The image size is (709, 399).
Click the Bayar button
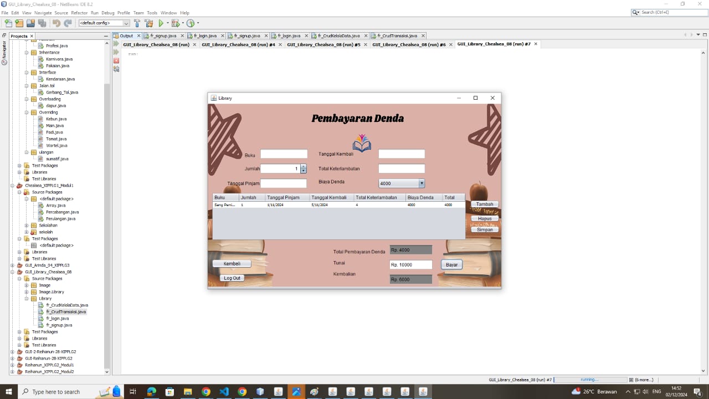point(451,264)
